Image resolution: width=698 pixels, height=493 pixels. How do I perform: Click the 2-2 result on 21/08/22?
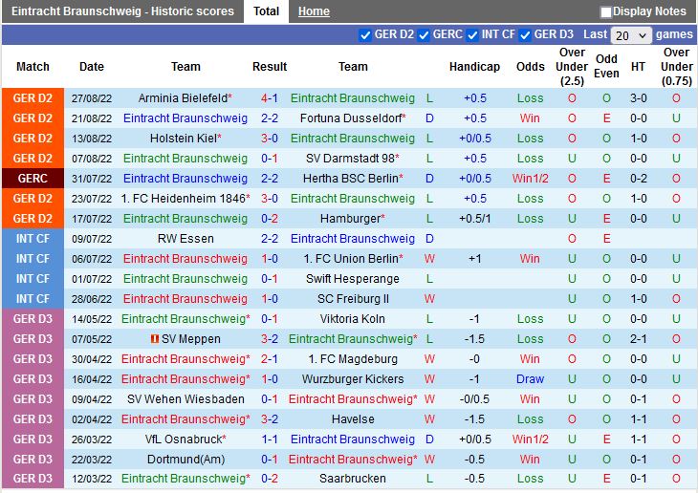pos(270,118)
